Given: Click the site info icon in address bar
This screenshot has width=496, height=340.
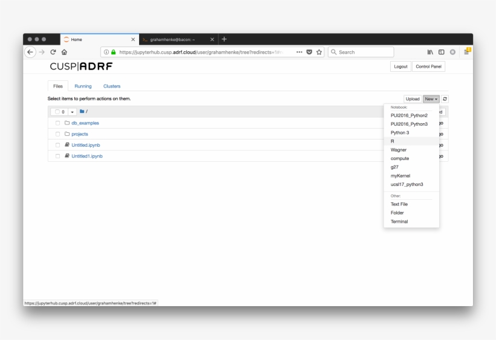Looking at the screenshot, I should coord(106,52).
